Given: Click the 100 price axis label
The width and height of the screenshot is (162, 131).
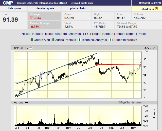Looking at the screenshot, I should 146,51.
